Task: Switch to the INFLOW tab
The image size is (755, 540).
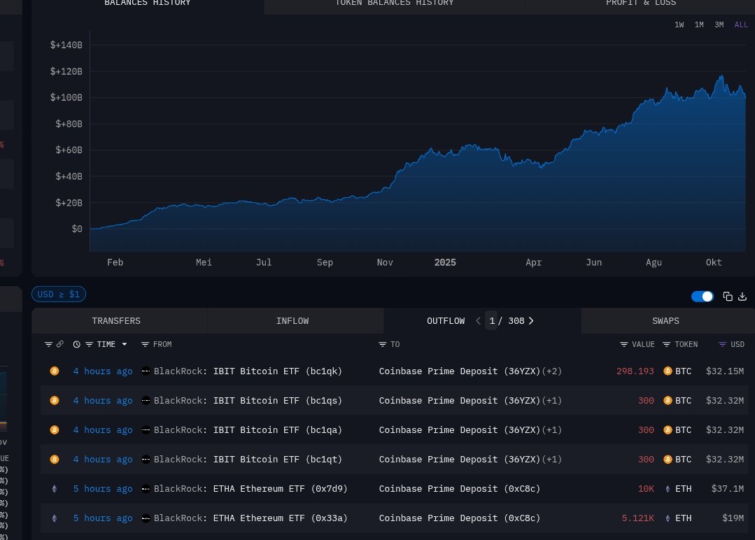Action: point(292,321)
